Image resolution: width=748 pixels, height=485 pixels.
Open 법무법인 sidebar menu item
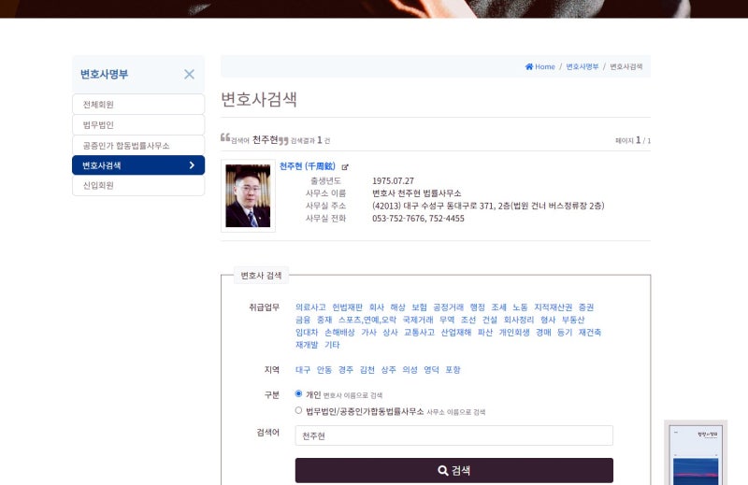pos(138,124)
